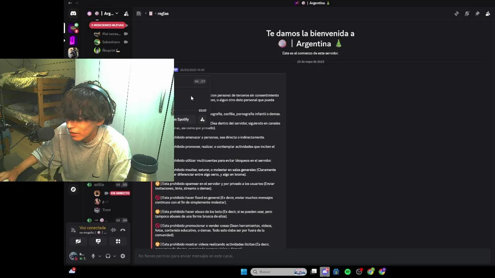
Task: Open first Chrome profile on taskbar
Action: pyautogui.click(x=370, y=272)
